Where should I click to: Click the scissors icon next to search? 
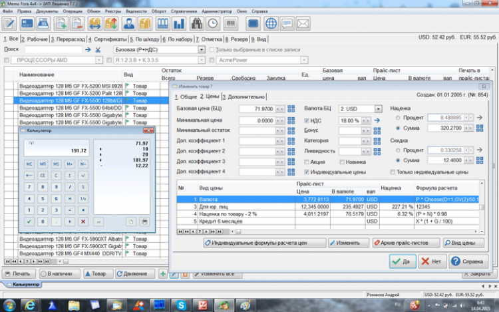click(x=98, y=50)
